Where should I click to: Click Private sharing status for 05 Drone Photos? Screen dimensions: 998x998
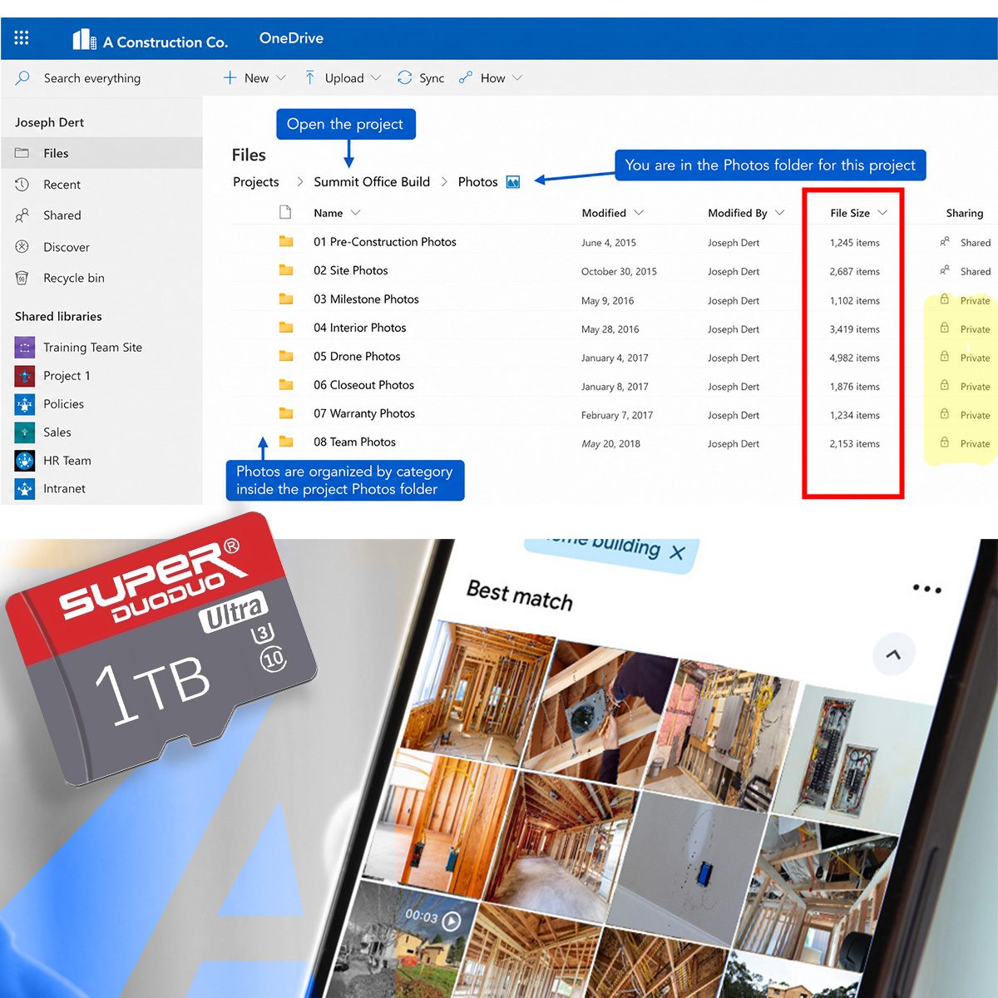(975, 358)
